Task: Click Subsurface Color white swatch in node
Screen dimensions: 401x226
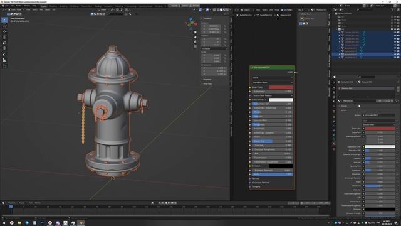Action: point(281,100)
